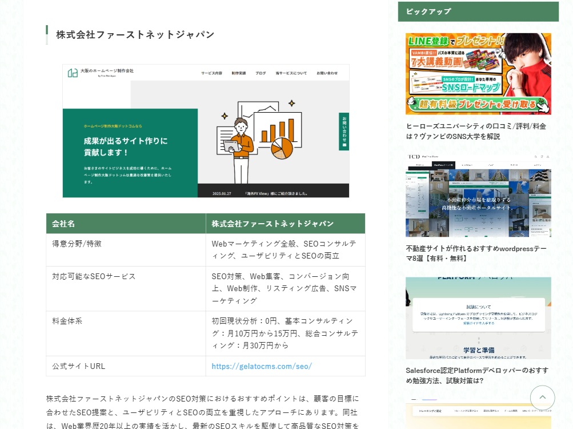The width and height of the screenshot is (573, 429).
Task: Open Salesforce認定Platformデベロッパー article link
Action: [x=477, y=376]
